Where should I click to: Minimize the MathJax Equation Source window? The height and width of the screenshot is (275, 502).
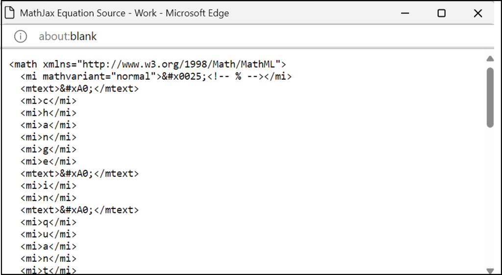404,14
